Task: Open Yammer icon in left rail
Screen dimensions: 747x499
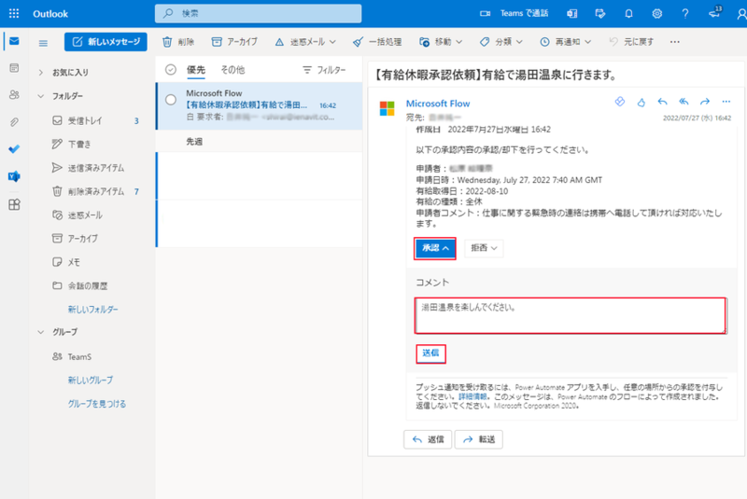Action: (x=14, y=176)
